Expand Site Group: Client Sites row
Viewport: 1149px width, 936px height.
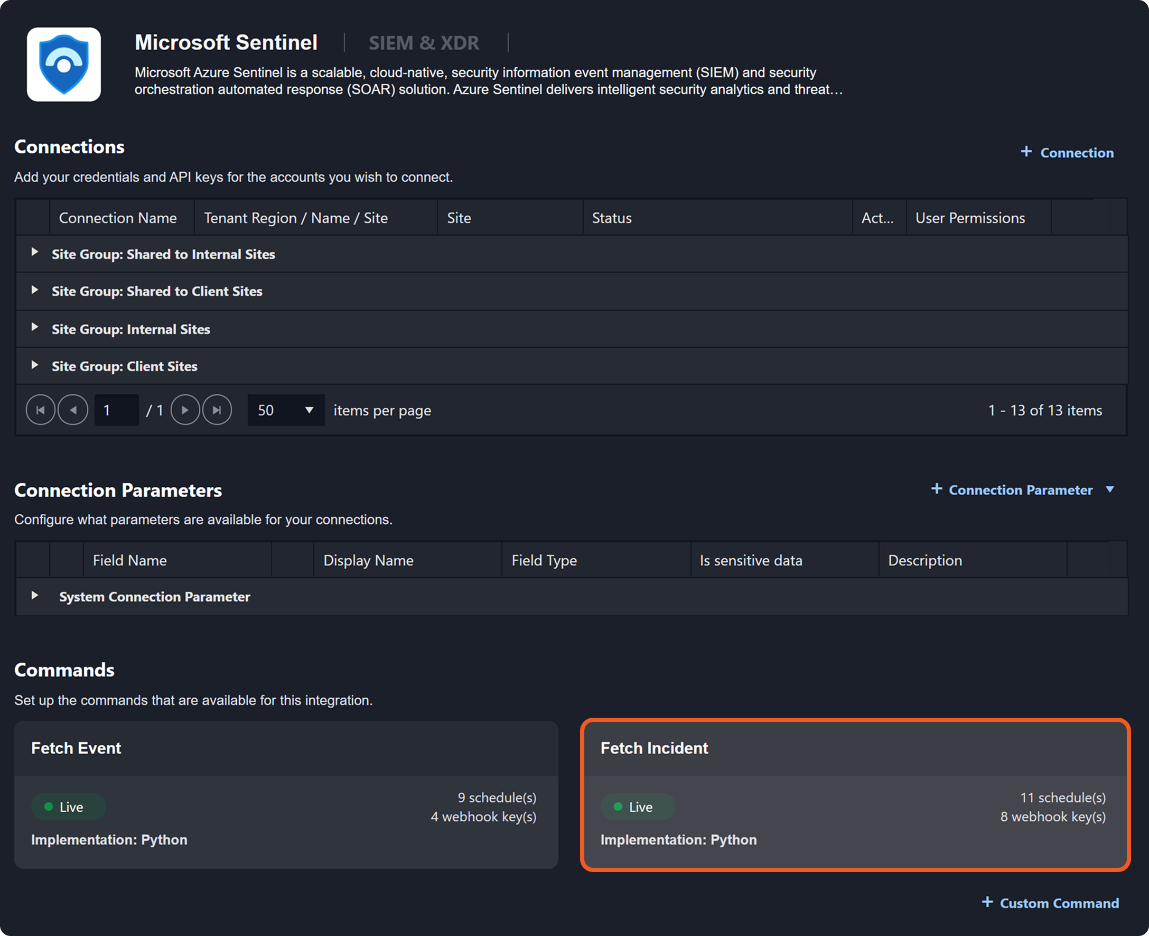pos(34,365)
